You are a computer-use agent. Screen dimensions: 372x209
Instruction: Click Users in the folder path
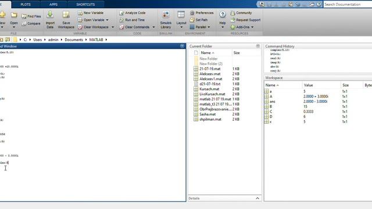click(37, 39)
